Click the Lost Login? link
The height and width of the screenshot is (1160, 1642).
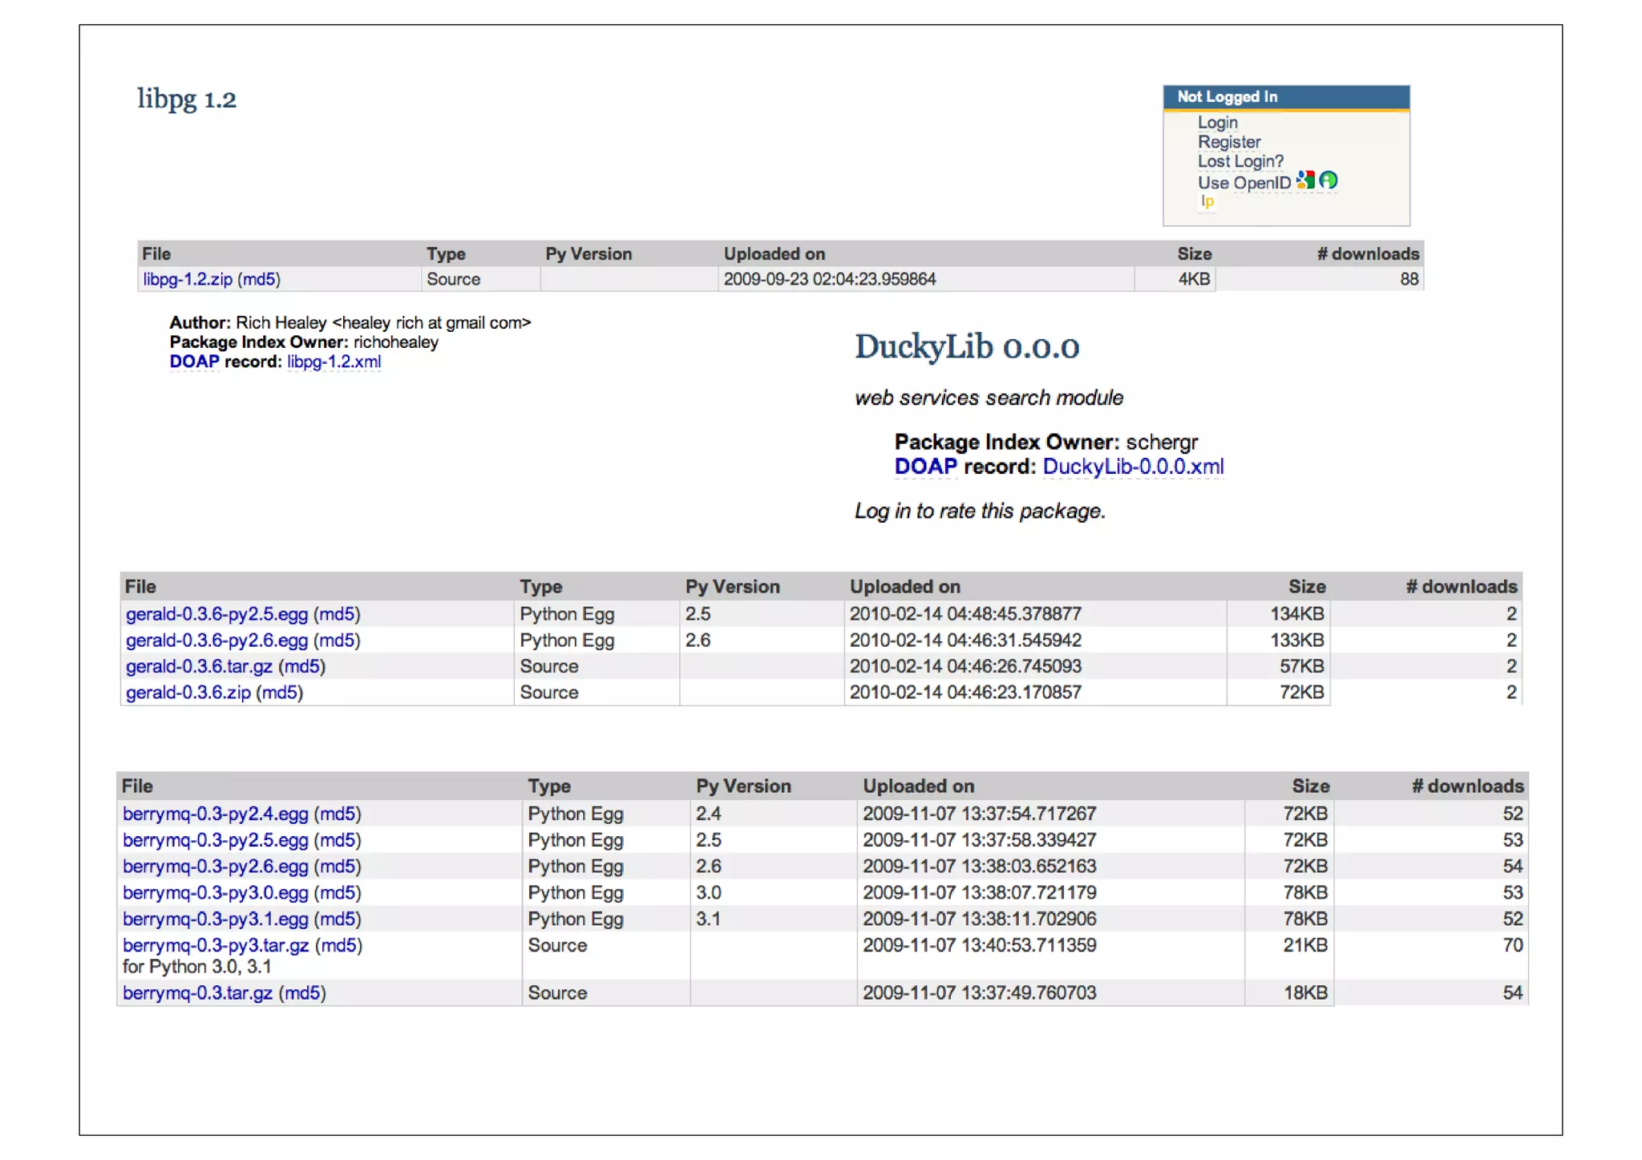pos(1240,161)
